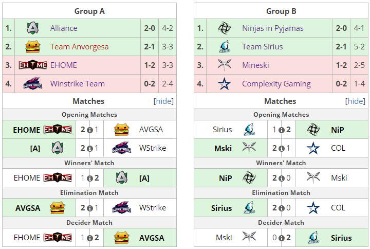
Task: Open the Team Anvorgesa red link
Action: tap(79, 46)
